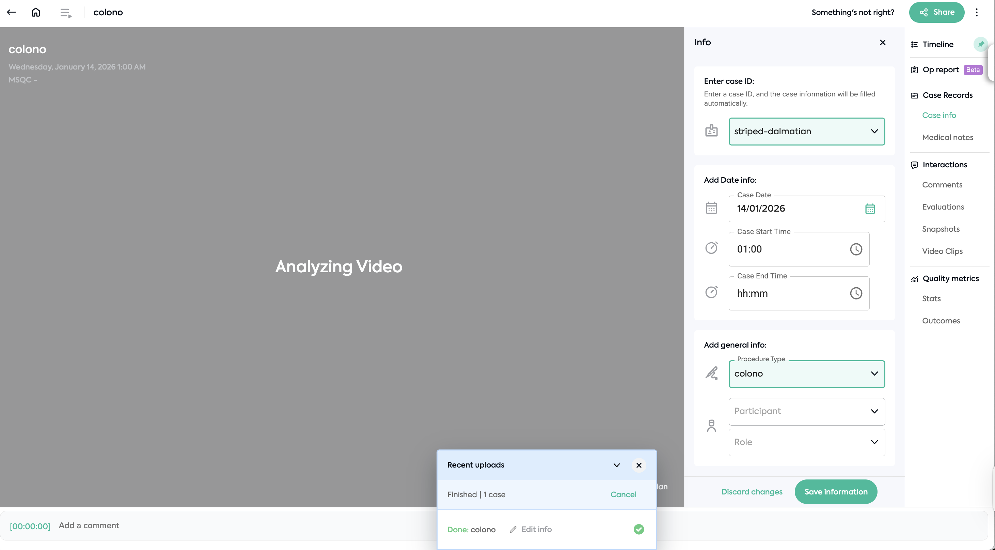995x550 pixels.
Task: Click the Case End Time hh:mm field
Action: [x=799, y=293]
